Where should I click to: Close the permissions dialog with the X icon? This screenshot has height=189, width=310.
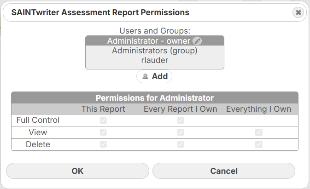(298, 12)
